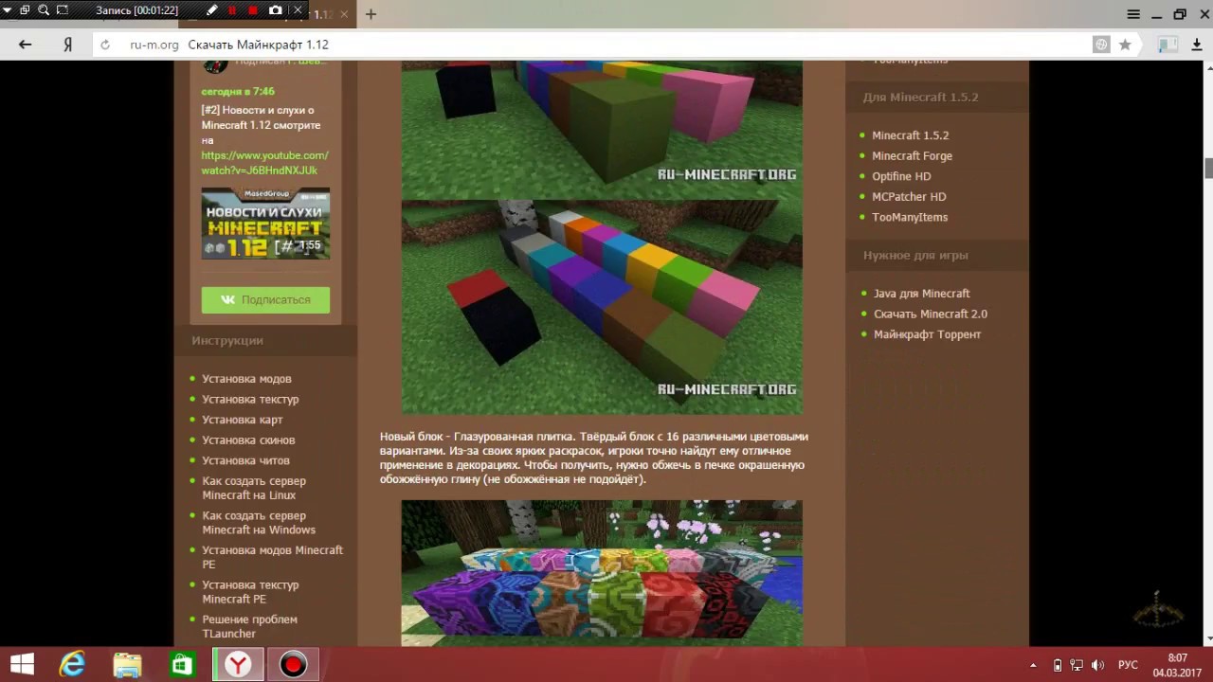Click the VK Подписаться button
The height and width of the screenshot is (682, 1213).
point(265,299)
